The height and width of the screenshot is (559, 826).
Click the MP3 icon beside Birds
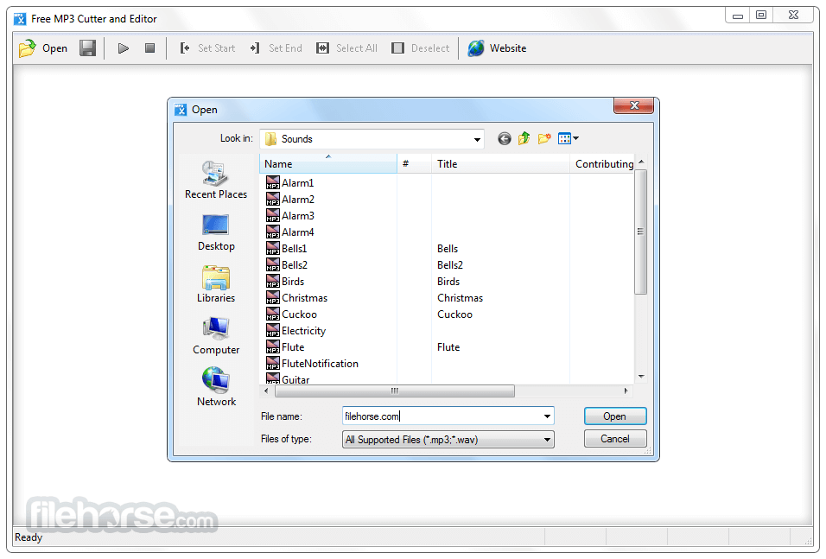(x=273, y=282)
